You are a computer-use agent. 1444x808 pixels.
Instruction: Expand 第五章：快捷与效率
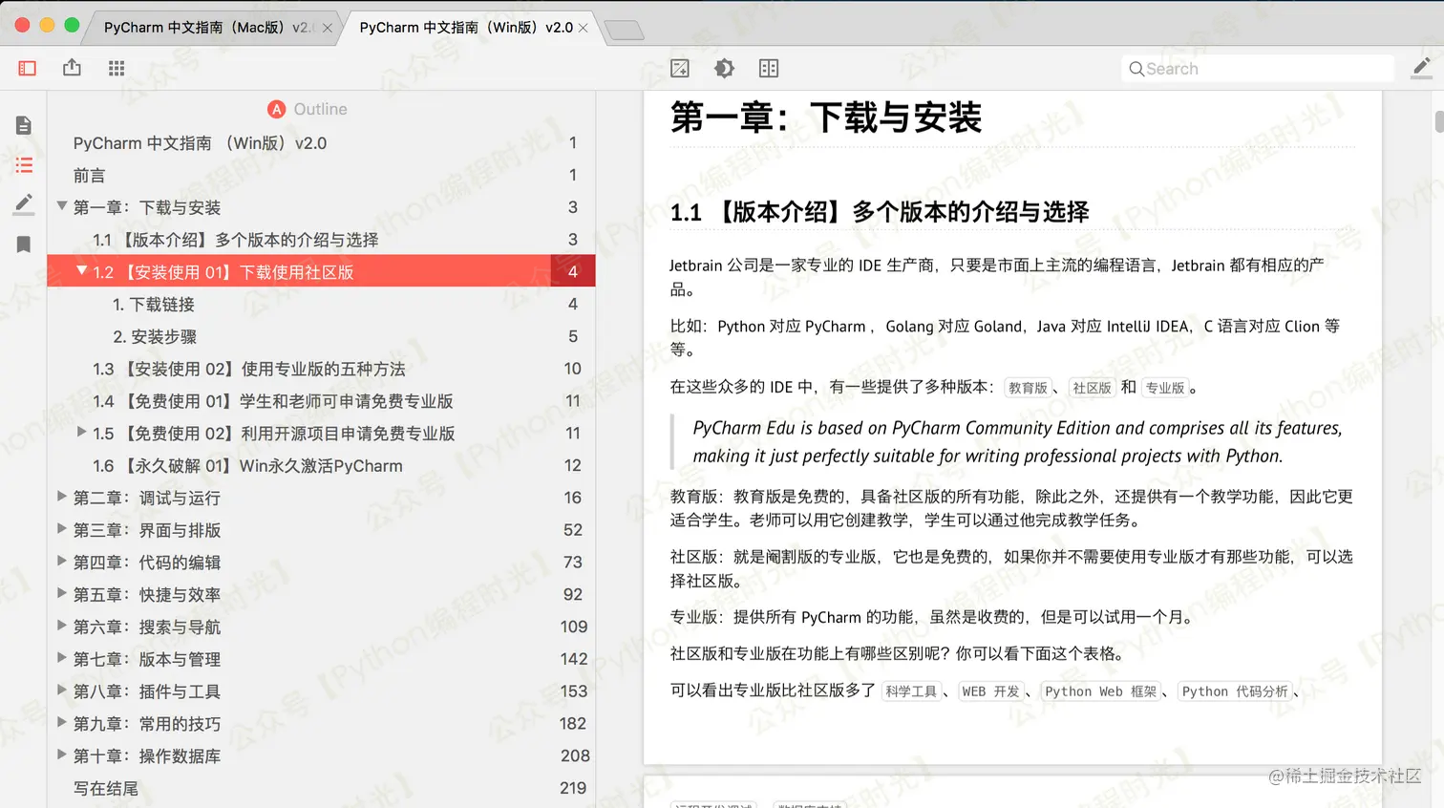(62, 593)
